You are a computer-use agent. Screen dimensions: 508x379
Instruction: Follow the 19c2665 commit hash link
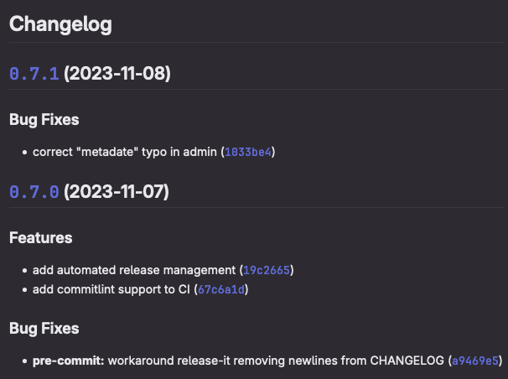267,270
